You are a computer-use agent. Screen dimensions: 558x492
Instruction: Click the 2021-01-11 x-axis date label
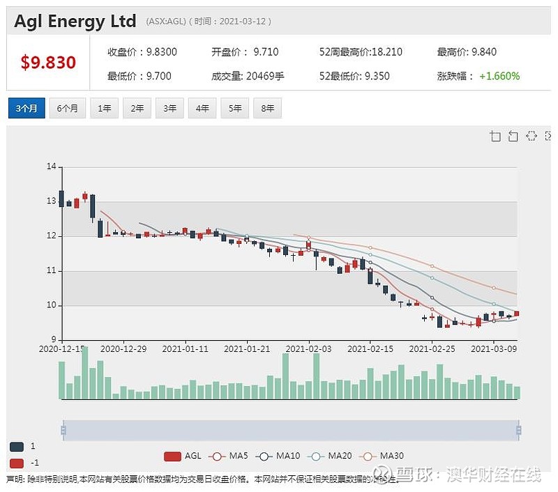coord(185,349)
